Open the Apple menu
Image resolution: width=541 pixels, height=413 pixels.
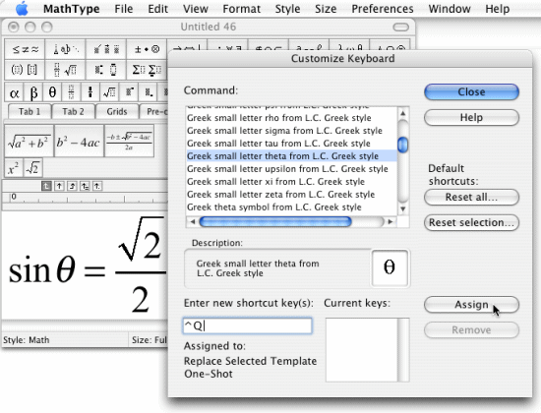coord(22,9)
